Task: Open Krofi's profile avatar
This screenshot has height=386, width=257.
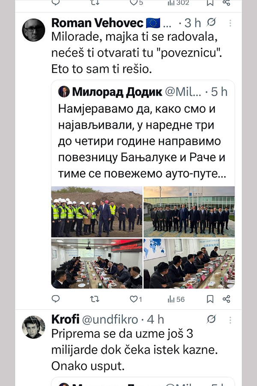Action: click(34, 327)
